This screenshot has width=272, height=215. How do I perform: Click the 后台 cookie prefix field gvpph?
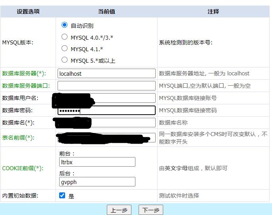tap(97, 182)
